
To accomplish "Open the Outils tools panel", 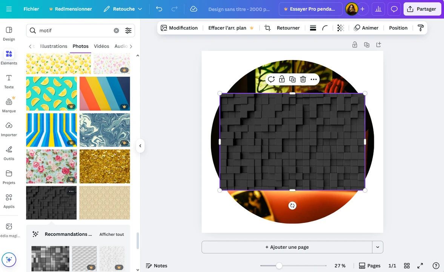I will (x=9, y=153).
